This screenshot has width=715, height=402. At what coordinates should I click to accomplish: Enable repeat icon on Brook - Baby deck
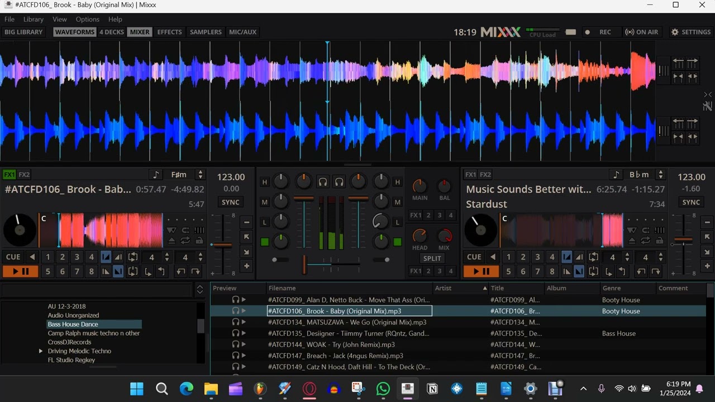tap(185, 241)
